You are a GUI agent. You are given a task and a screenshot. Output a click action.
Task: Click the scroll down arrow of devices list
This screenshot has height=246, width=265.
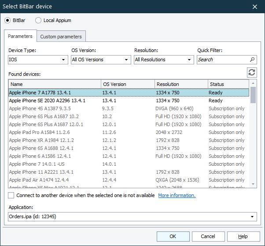[253, 184]
